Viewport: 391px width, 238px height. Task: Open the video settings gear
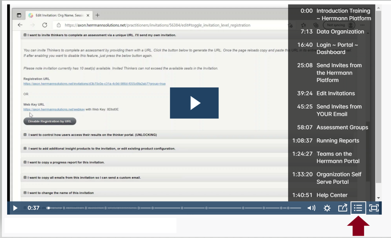(x=327, y=208)
